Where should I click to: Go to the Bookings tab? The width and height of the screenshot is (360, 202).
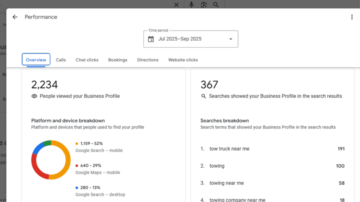tap(118, 60)
